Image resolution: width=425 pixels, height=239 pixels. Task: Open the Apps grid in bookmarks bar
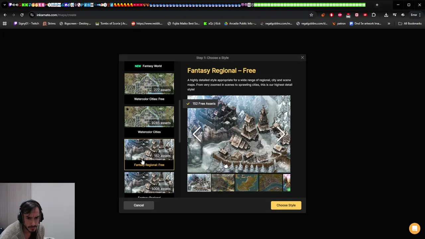5,24
